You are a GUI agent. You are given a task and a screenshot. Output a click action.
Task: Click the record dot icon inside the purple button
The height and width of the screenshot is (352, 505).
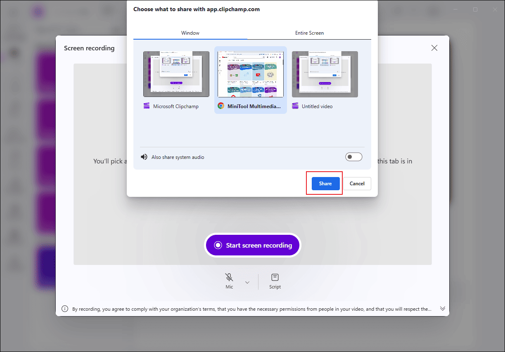[219, 245]
